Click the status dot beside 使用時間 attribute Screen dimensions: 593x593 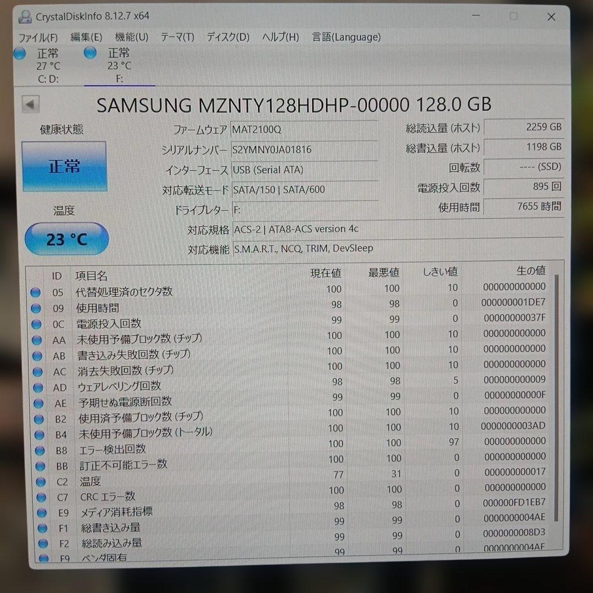click(35, 309)
